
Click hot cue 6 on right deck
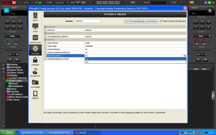208,27
